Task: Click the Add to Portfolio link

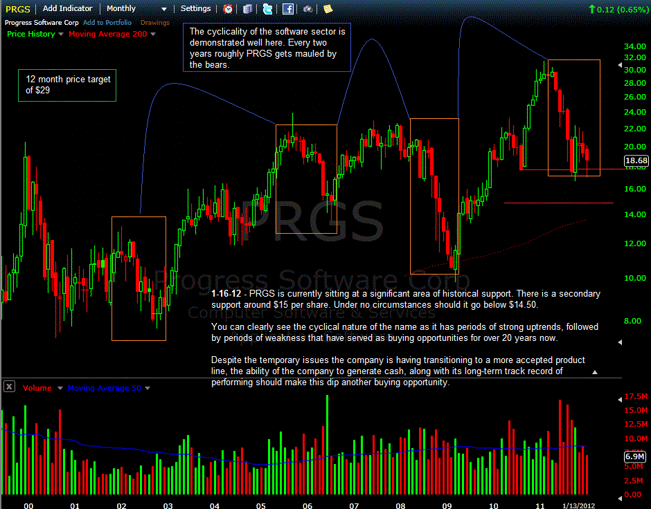Action: coord(107,22)
